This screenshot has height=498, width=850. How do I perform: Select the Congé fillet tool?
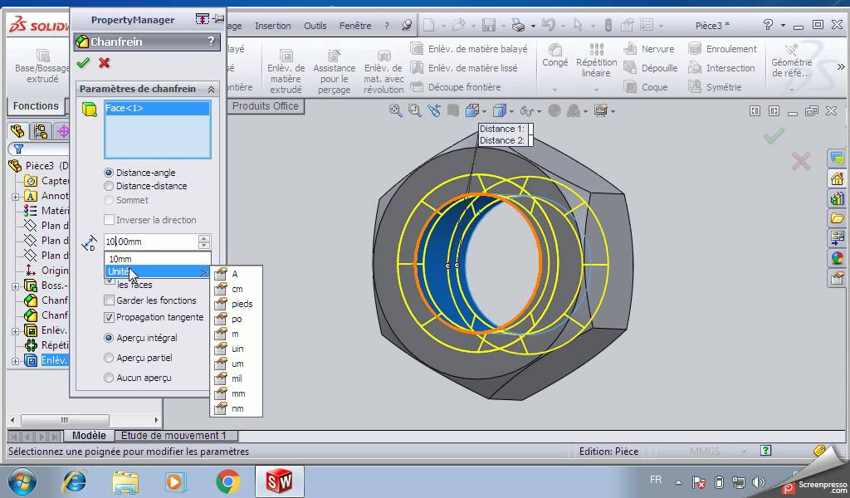pos(555,56)
